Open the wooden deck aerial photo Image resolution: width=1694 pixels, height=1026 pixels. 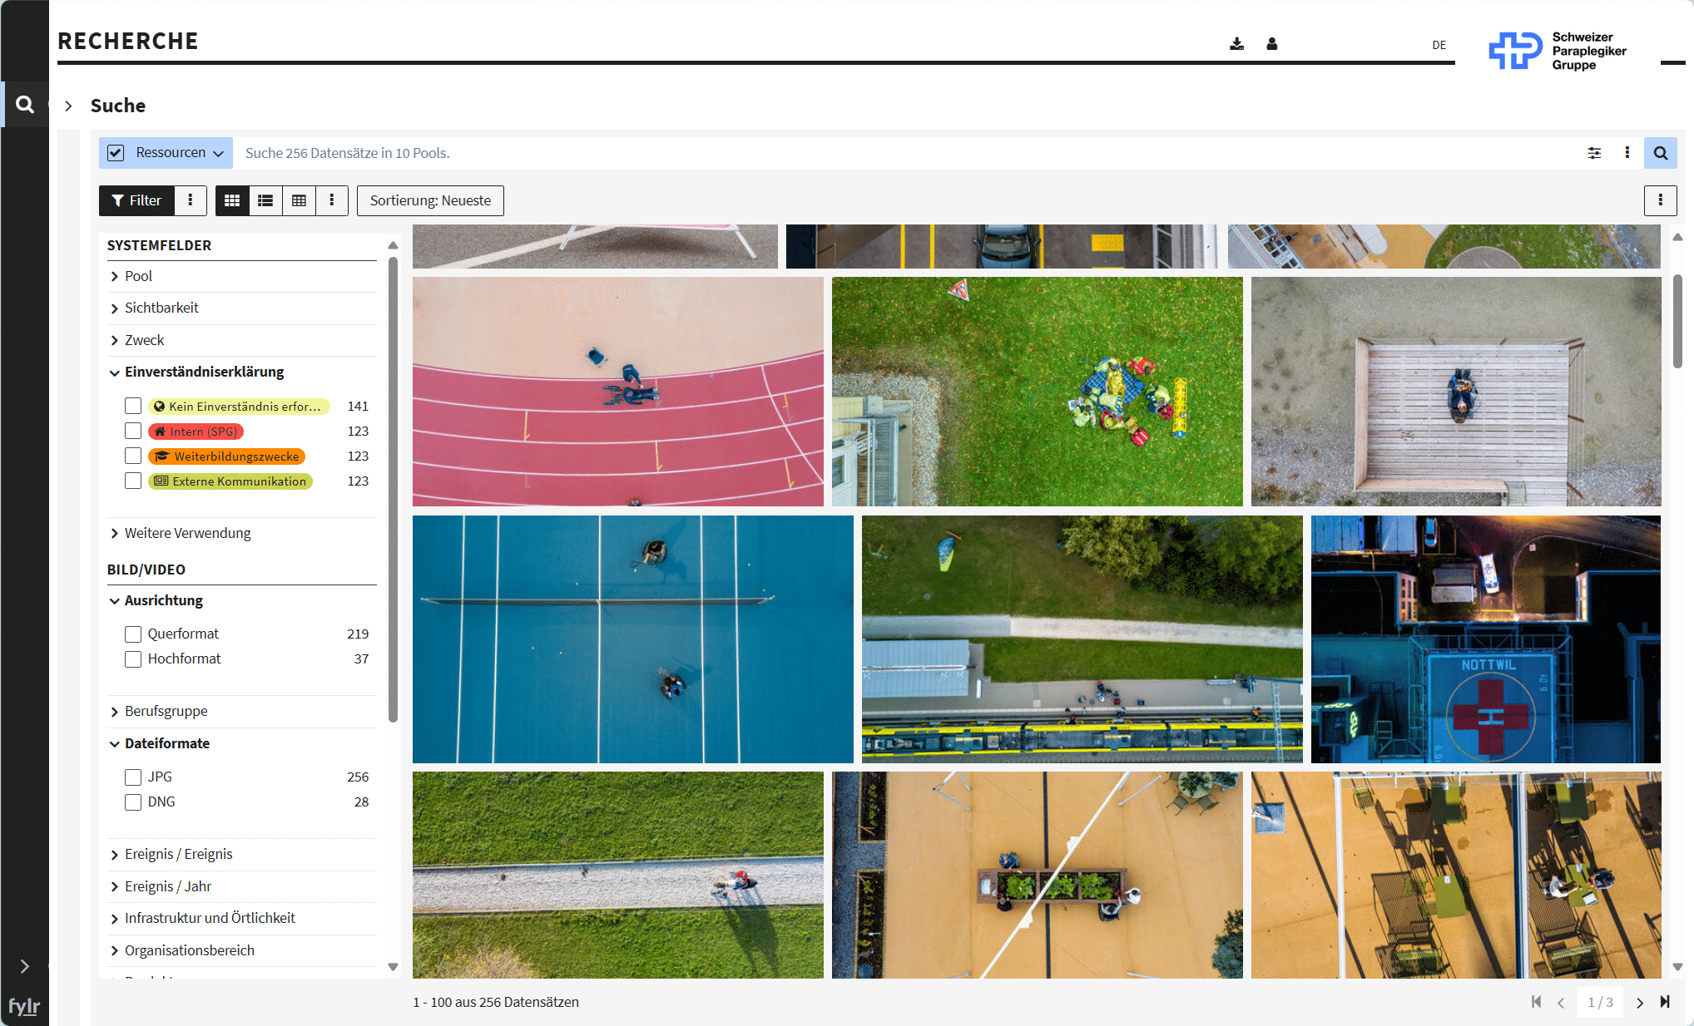[x=1456, y=392]
